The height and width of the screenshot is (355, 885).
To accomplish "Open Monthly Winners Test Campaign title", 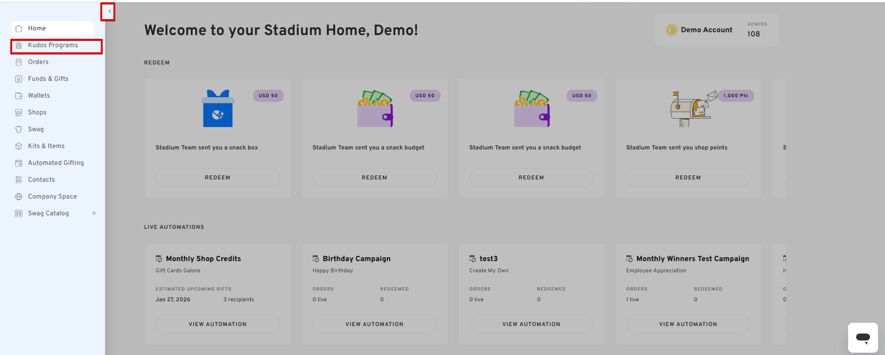I will pos(692,259).
